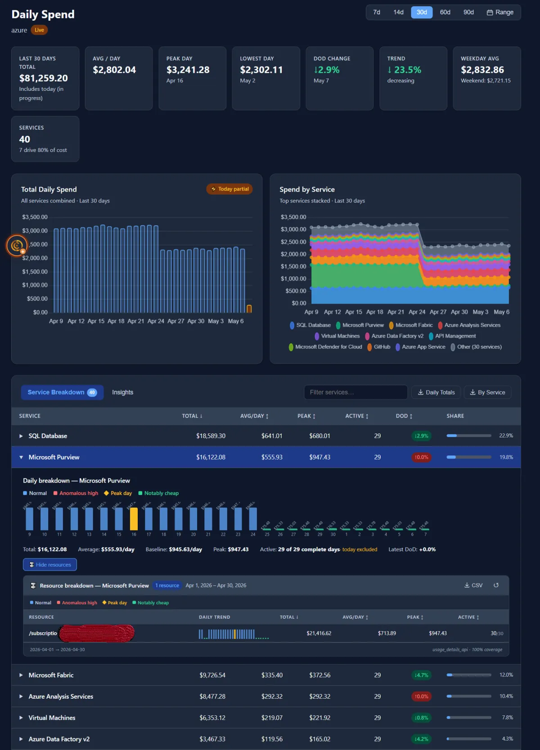Image resolution: width=540 pixels, height=750 pixels.
Task: Toggle Azure Analysis Services legend series
Action: [469, 325]
